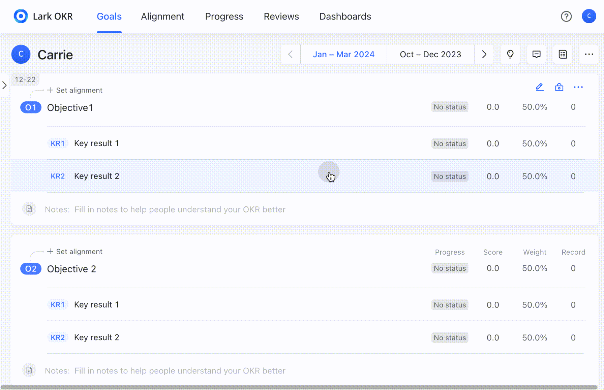Open the Dashboards tab
The width and height of the screenshot is (604, 390).
tap(345, 17)
